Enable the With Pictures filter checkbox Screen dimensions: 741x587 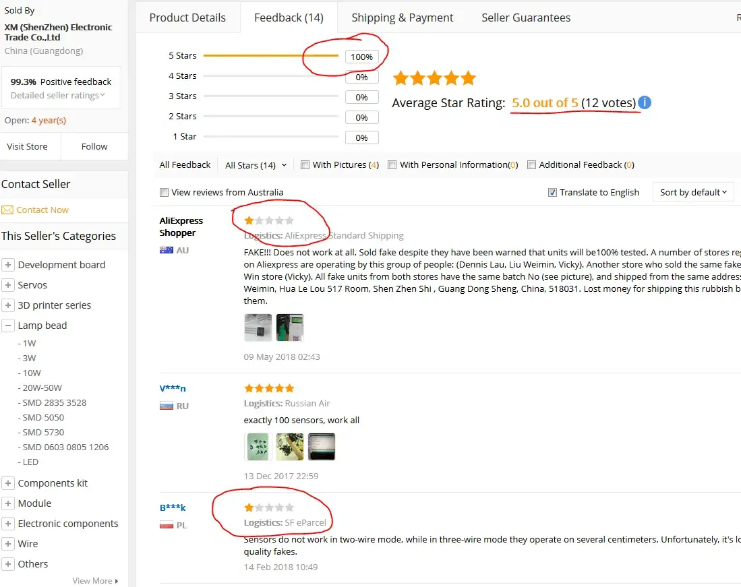pos(305,164)
